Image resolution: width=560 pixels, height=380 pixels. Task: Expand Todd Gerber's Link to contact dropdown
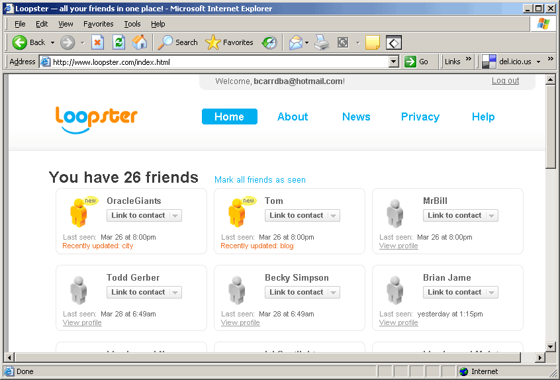(x=175, y=293)
